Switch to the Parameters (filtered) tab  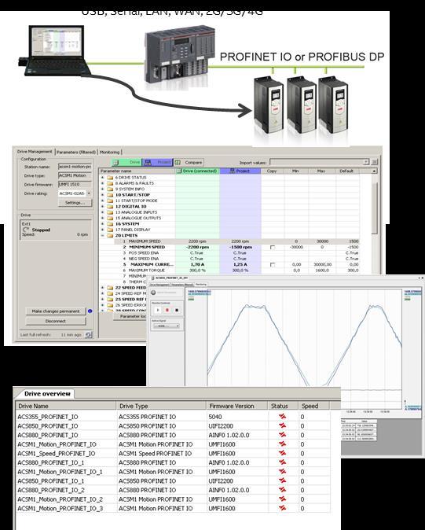click(76, 152)
